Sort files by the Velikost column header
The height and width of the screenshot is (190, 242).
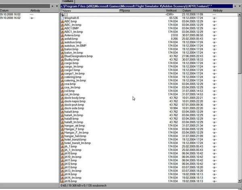172,10
